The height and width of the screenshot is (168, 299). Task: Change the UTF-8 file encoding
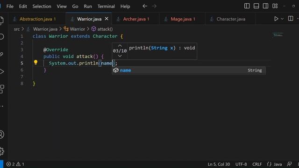tap(241, 164)
